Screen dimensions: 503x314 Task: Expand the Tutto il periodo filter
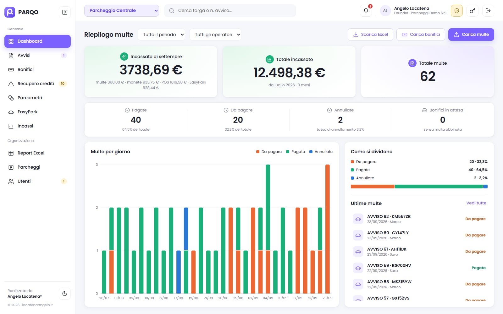(x=162, y=35)
